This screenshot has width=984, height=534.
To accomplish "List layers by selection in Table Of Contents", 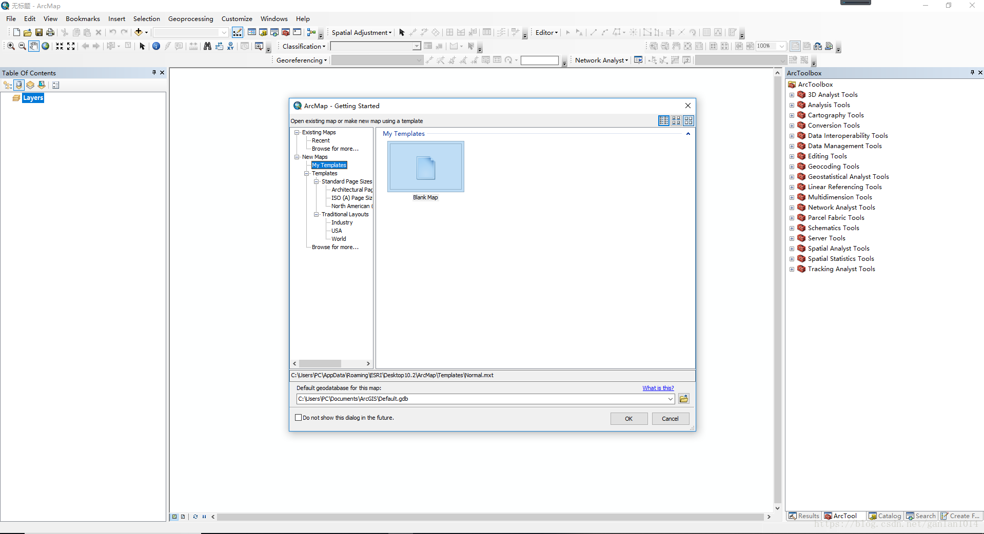I will 42,85.
